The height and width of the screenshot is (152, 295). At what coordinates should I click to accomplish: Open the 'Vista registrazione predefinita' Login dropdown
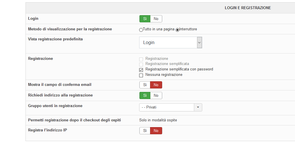tap(171, 42)
